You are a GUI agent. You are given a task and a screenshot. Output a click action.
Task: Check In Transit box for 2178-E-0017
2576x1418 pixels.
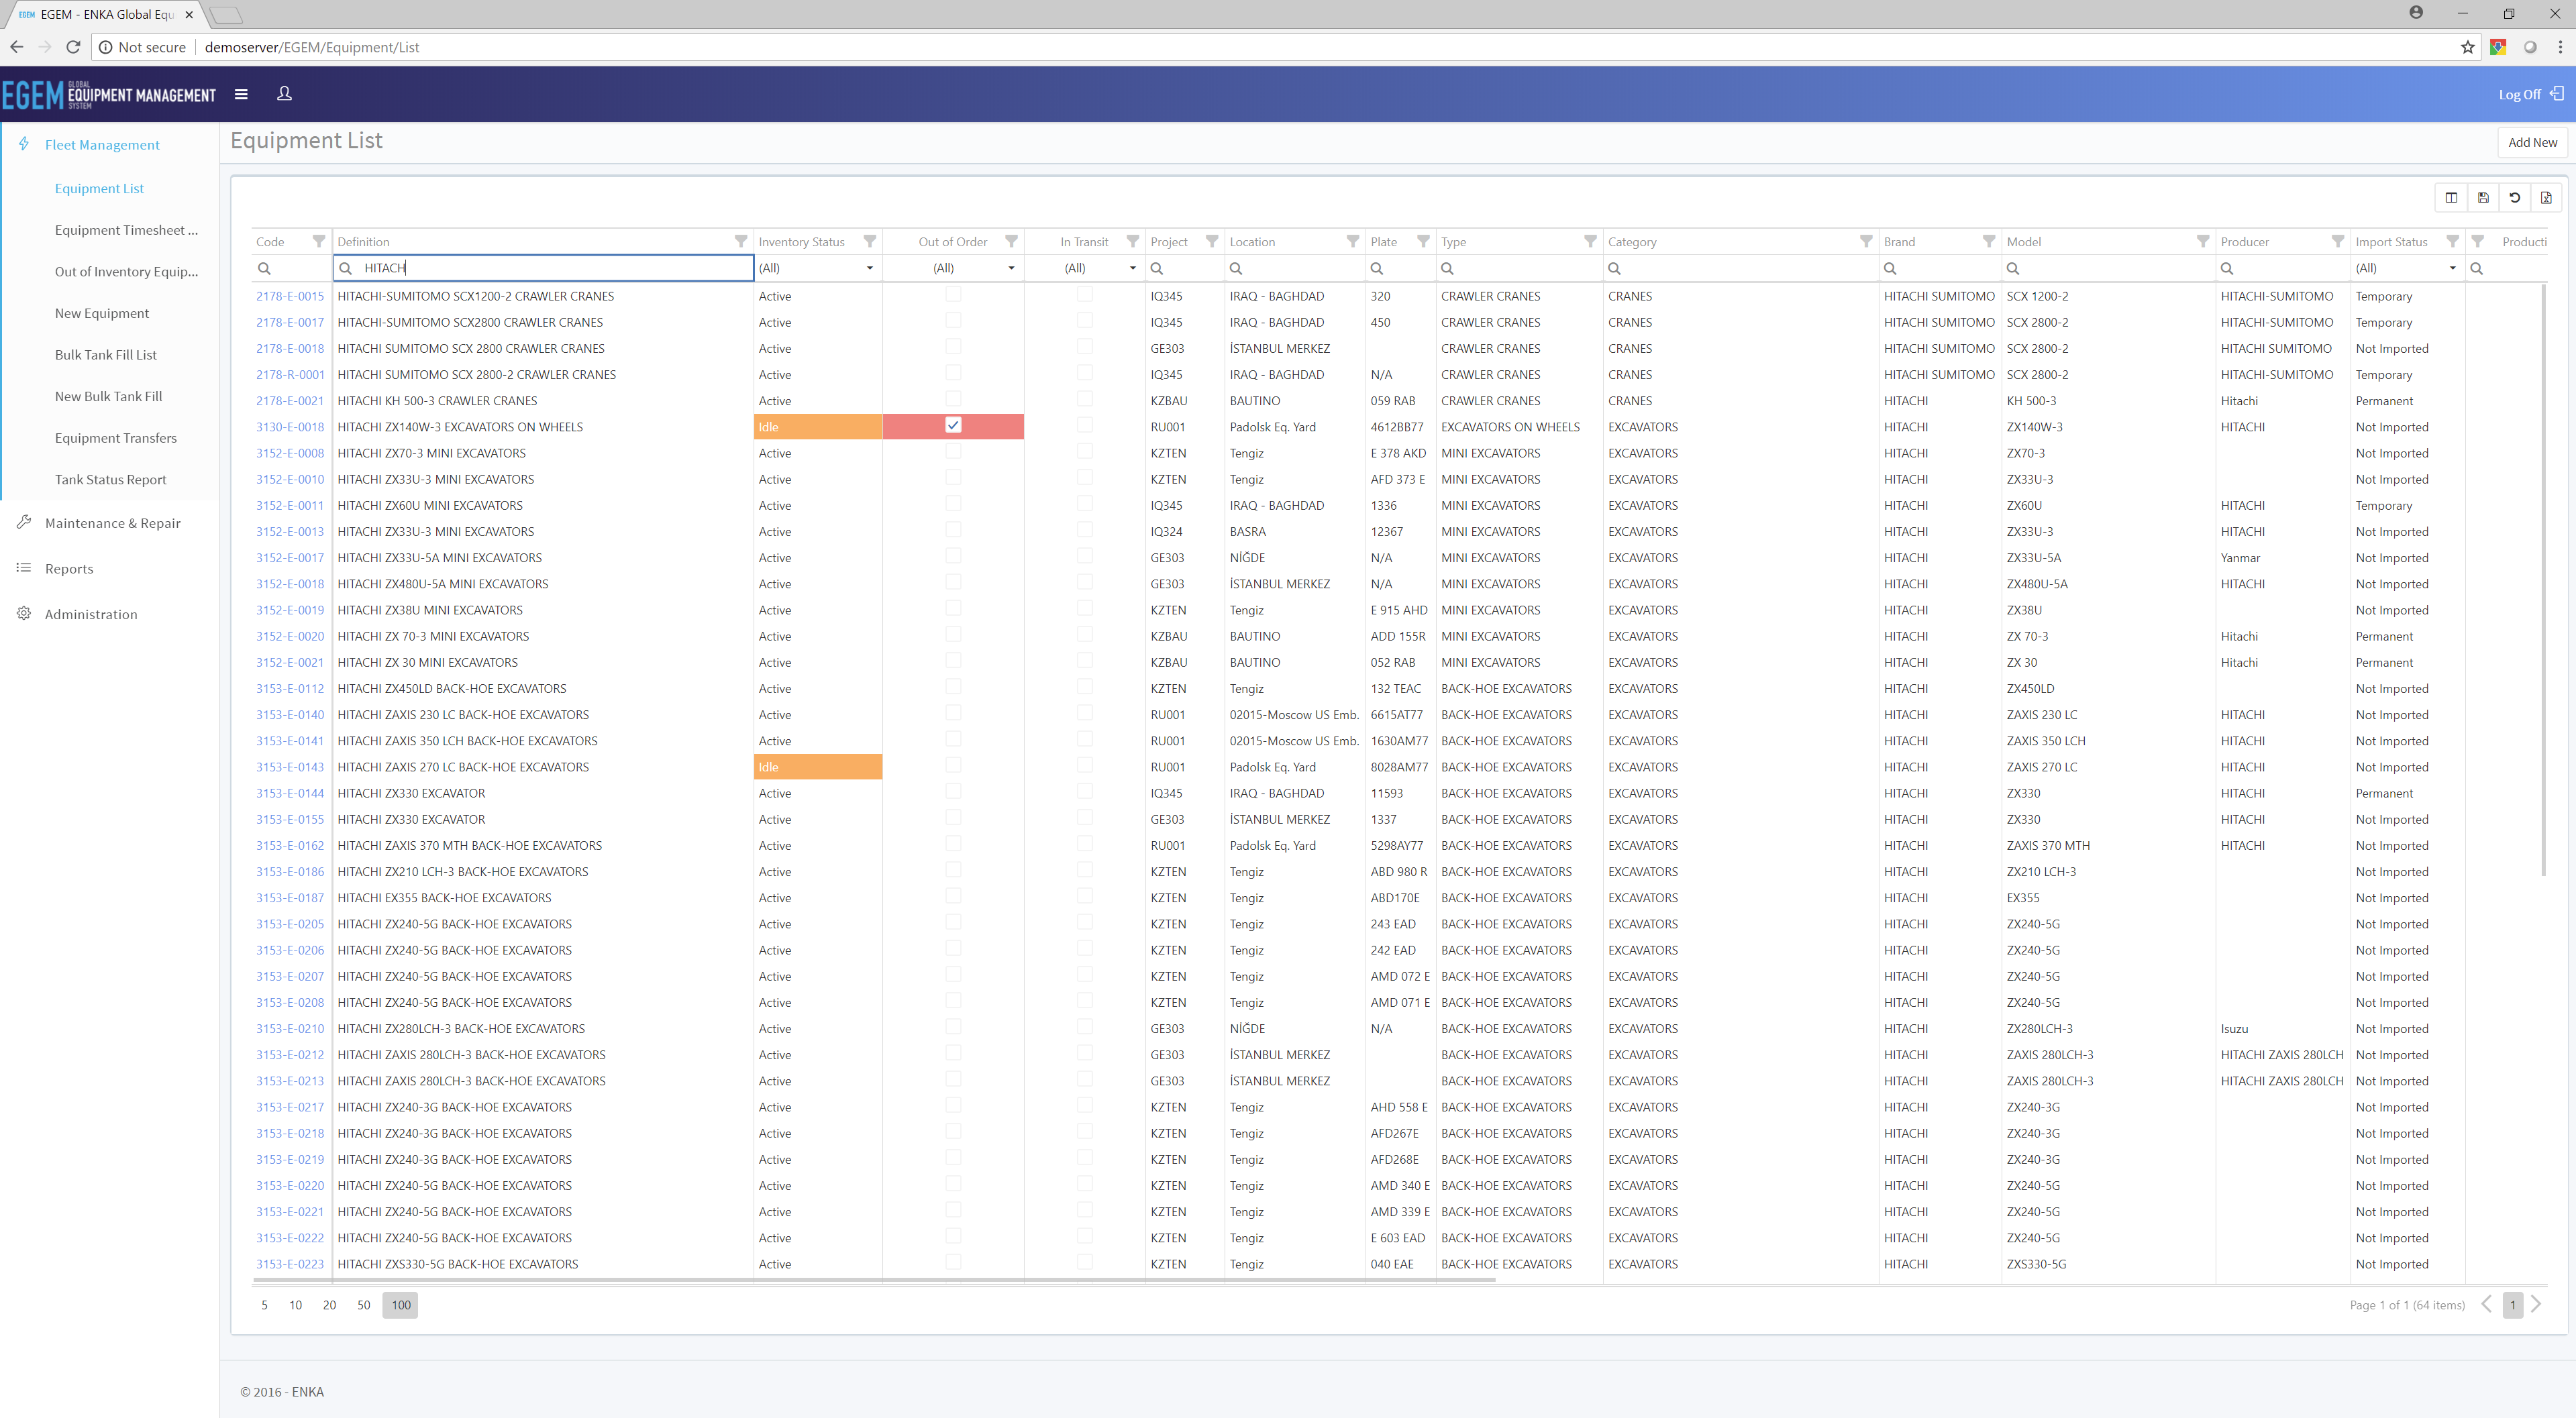click(1085, 321)
